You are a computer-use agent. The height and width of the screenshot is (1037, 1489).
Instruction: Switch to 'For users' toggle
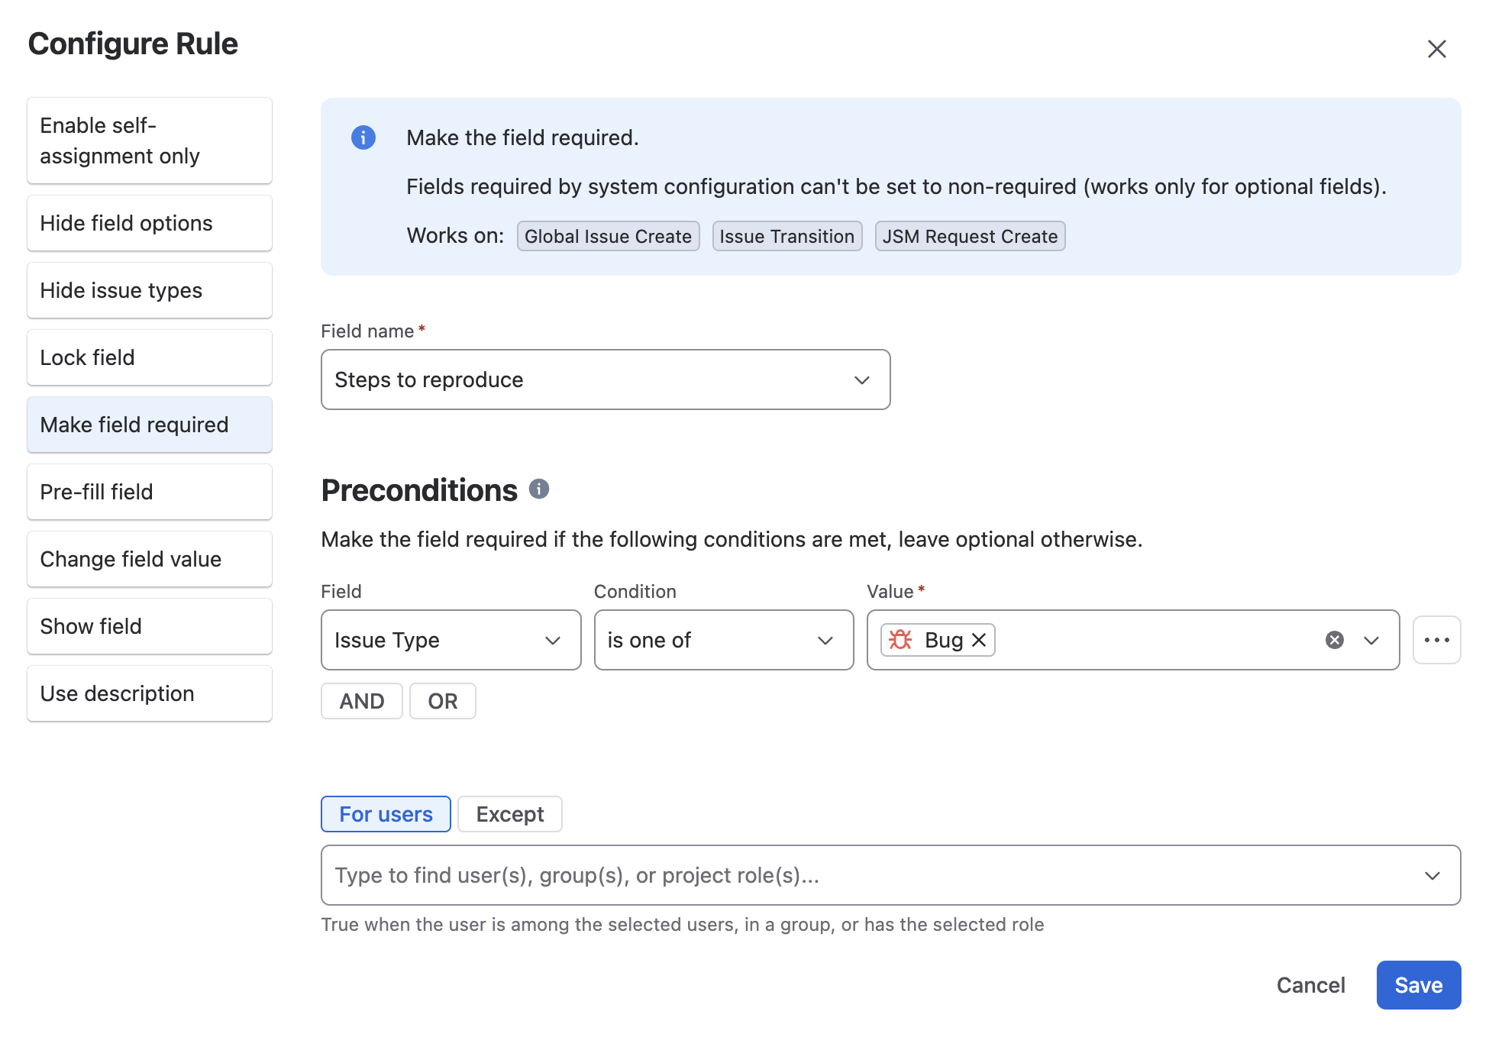[386, 814]
